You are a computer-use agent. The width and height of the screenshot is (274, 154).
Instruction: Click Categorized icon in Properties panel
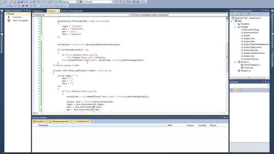click(x=232, y=90)
